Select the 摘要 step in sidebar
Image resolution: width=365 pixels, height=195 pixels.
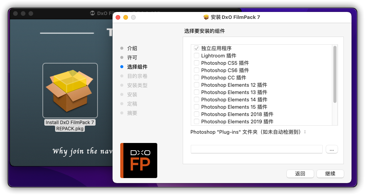(x=132, y=113)
